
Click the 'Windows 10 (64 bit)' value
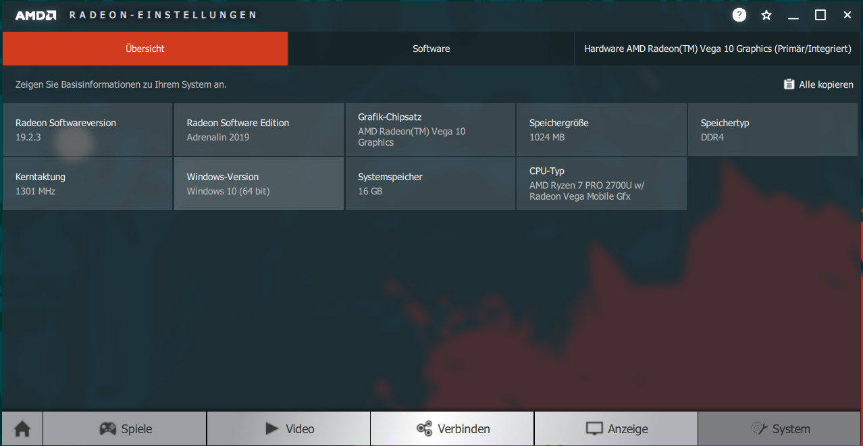point(228,191)
